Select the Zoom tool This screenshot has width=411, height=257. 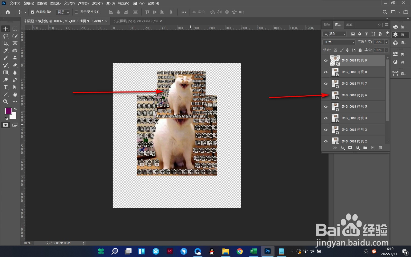click(6, 102)
